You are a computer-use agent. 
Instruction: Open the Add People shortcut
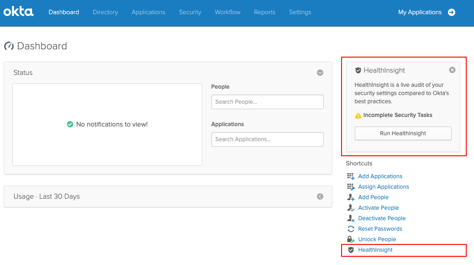pos(374,197)
